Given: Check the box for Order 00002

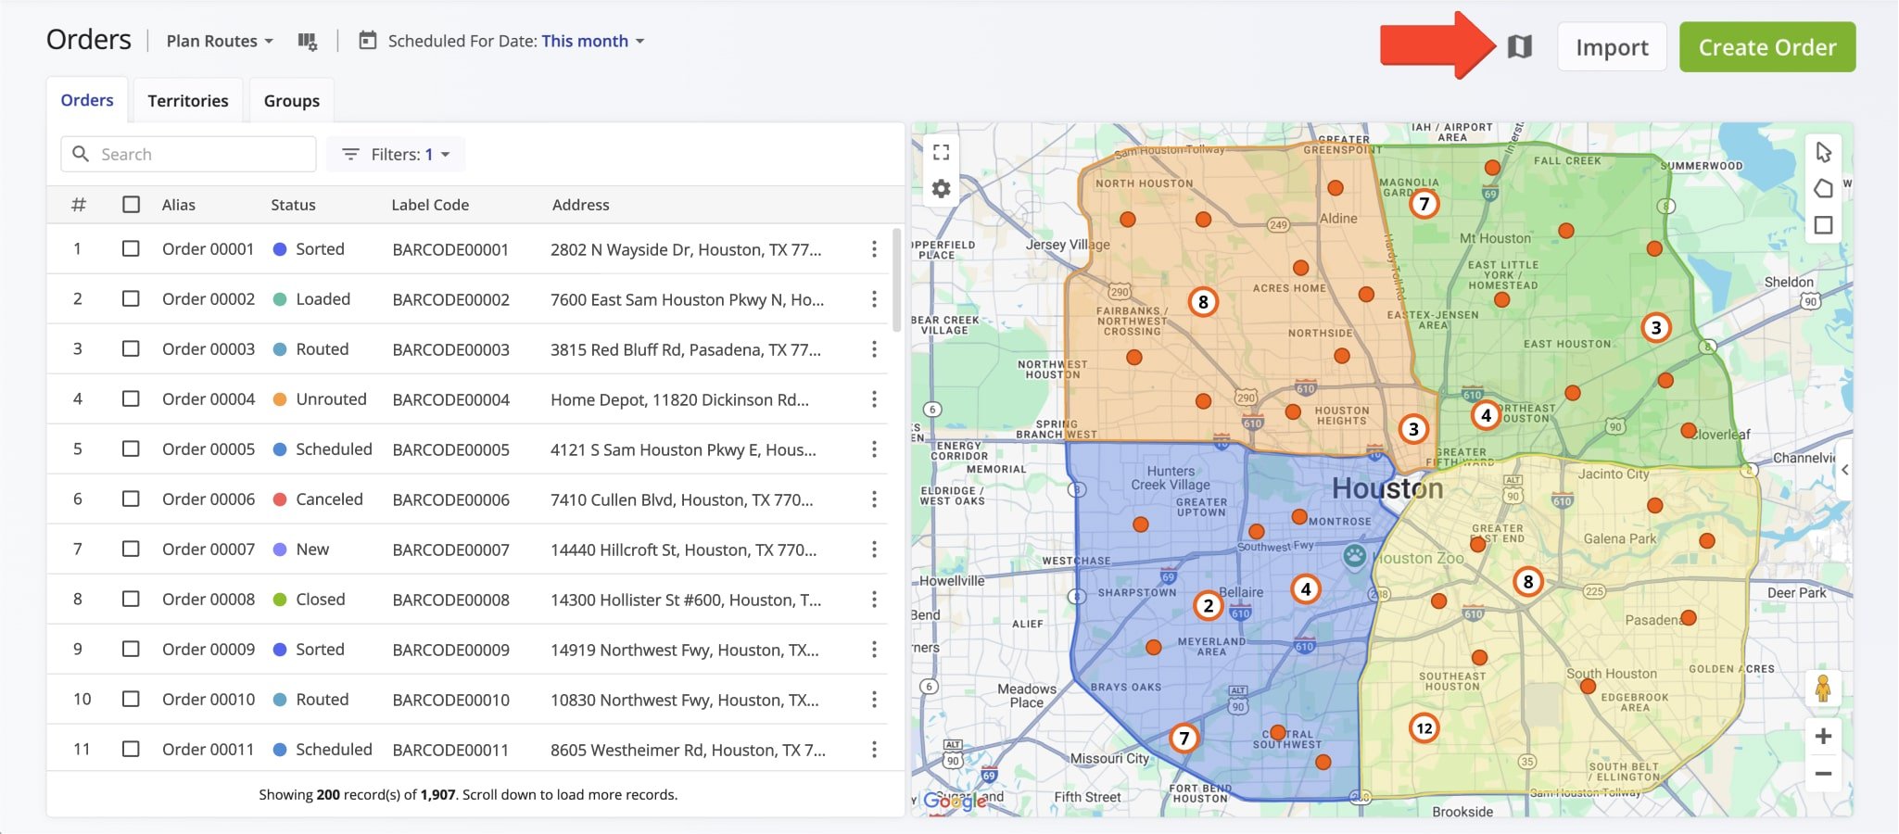Looking at the screenshot, I should (x=131, y=298).
